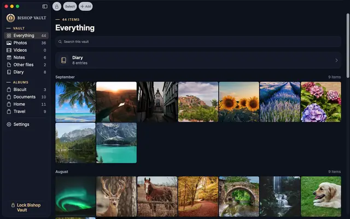Open the Notes section
Screen dimensions: 350x219
point(26,57)
